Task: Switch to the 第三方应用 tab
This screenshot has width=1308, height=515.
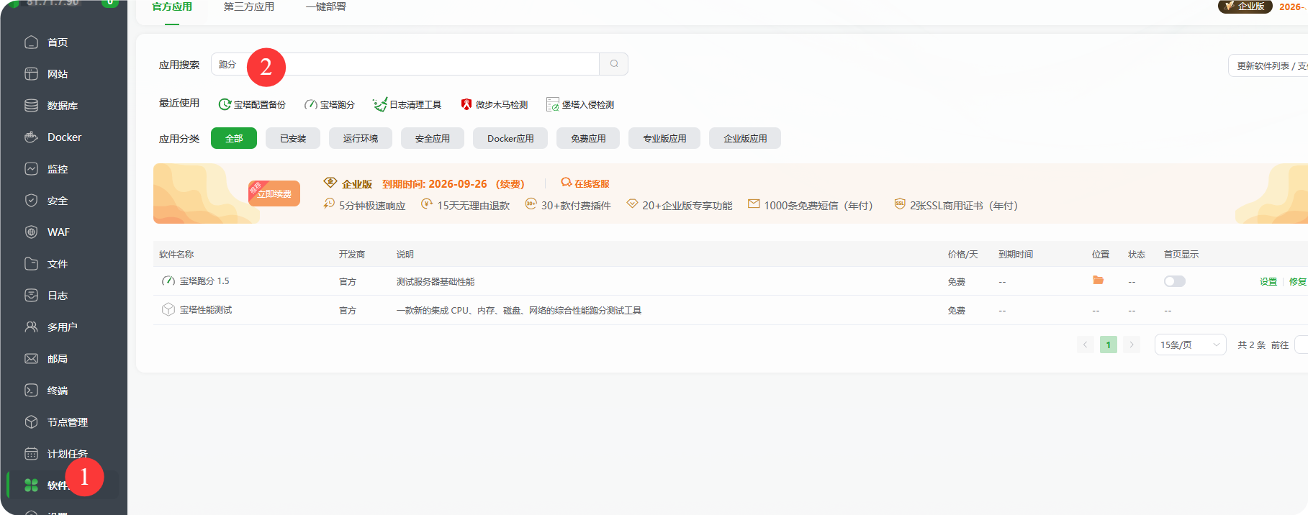Action: (248, 7)
